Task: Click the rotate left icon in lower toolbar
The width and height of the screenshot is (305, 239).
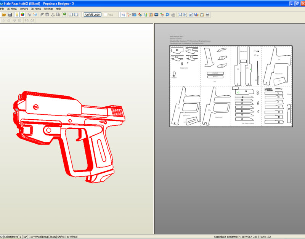Action: [27, 20]
